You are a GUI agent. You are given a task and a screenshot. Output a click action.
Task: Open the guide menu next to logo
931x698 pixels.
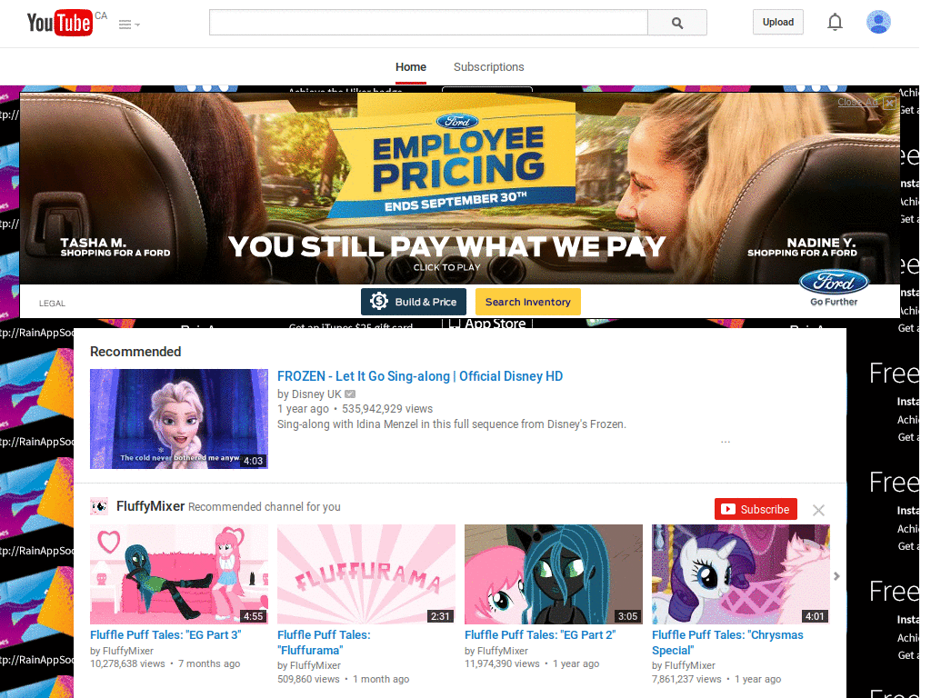tap(129, 25)
